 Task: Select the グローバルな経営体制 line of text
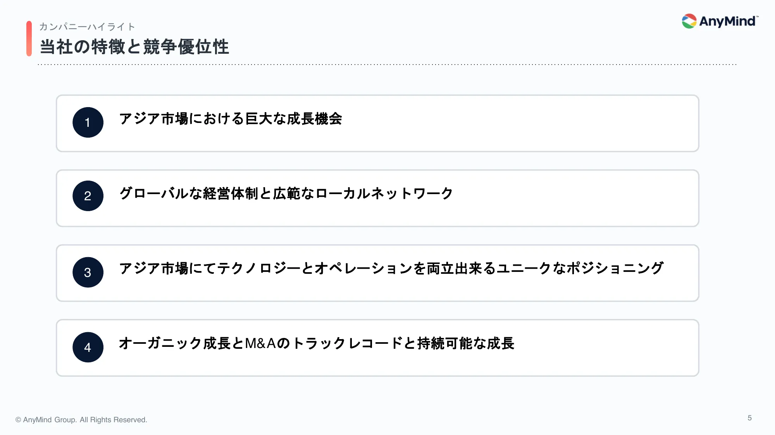(x=286, y=193)
